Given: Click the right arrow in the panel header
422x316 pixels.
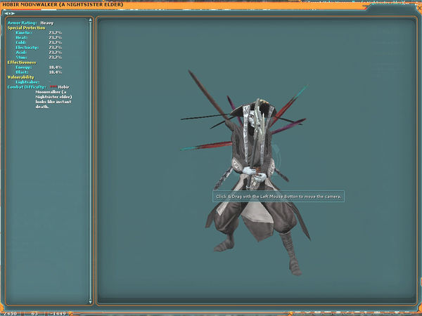Looking at the screenshot, I should point(13,13).
